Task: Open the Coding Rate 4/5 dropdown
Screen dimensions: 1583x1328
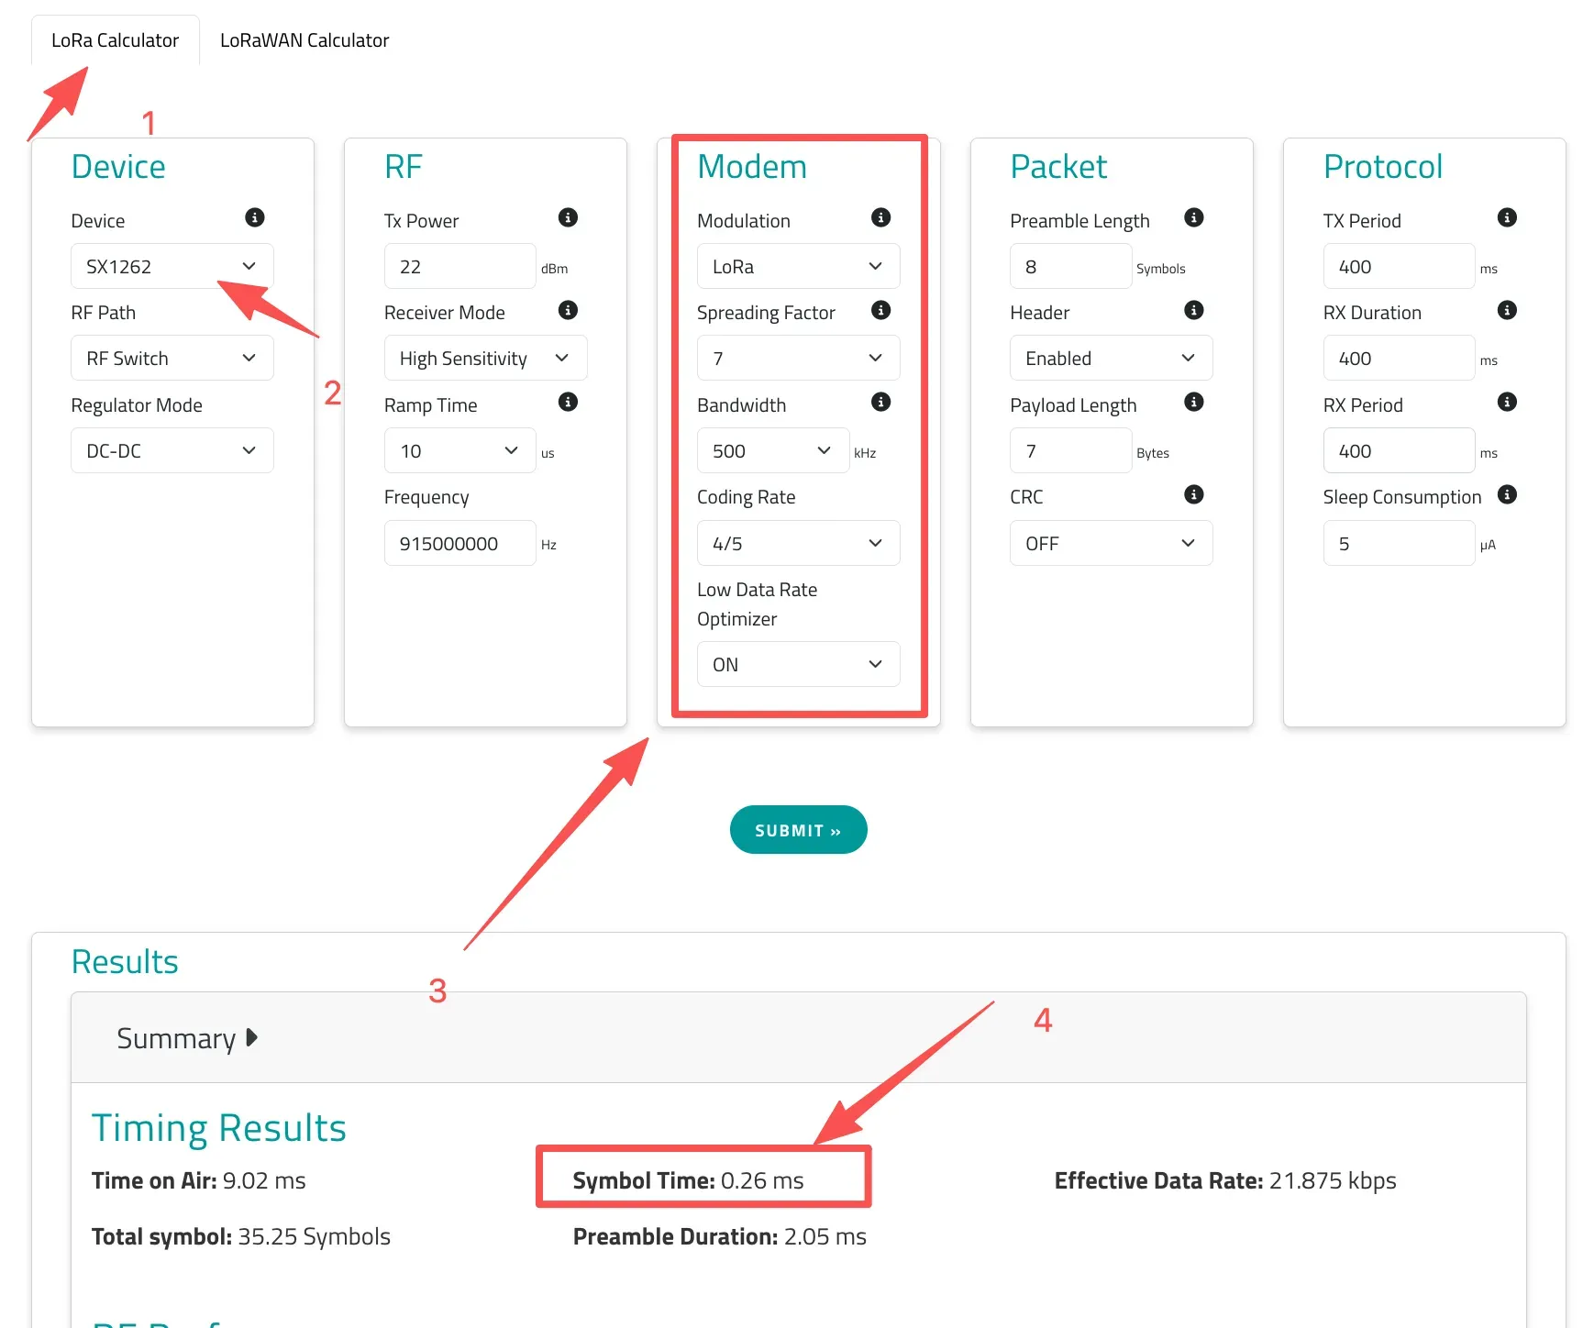Action: (x=797, y=543)
